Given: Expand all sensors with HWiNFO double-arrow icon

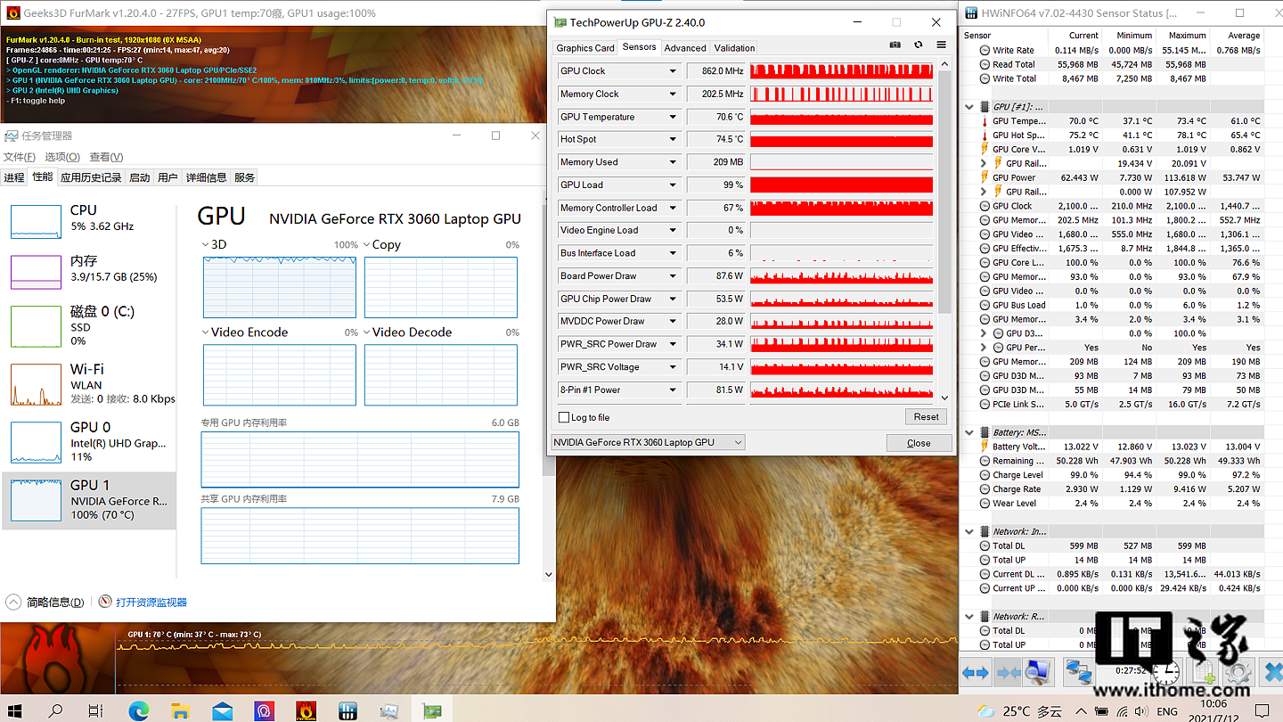Looking at the screenshot, I should [x=976, y=673].
